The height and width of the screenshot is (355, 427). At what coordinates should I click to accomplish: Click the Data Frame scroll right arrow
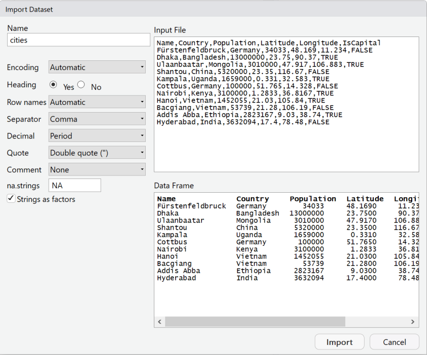coord(413,322)
